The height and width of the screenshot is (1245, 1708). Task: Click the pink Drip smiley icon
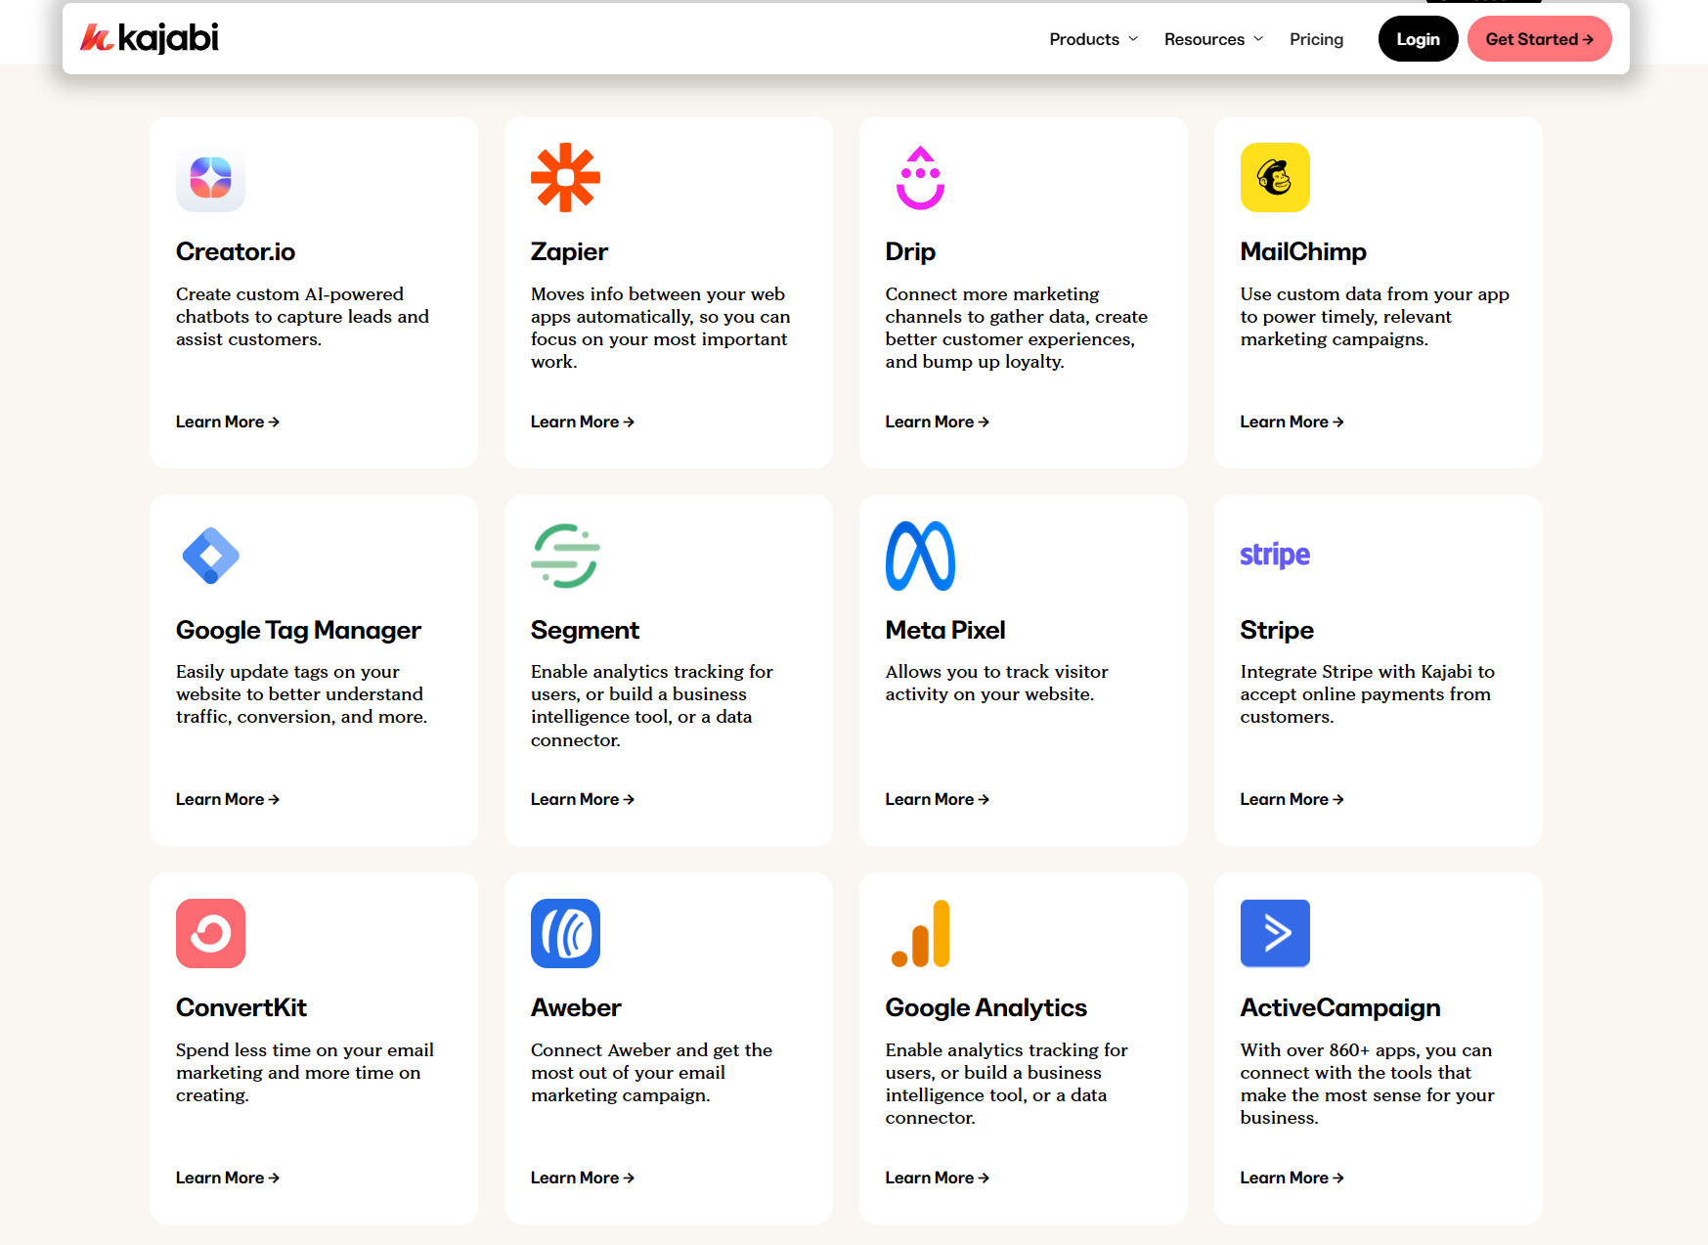(x=920, y=178)
